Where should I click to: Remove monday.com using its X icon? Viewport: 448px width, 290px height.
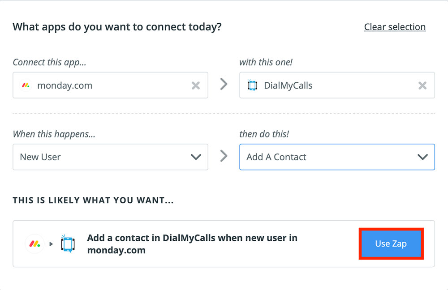(x=196, y=85)
